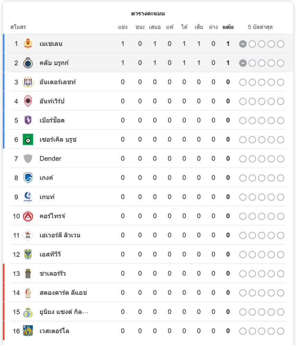Click the Antwerp club crest icon

click(x=28, y=101)
